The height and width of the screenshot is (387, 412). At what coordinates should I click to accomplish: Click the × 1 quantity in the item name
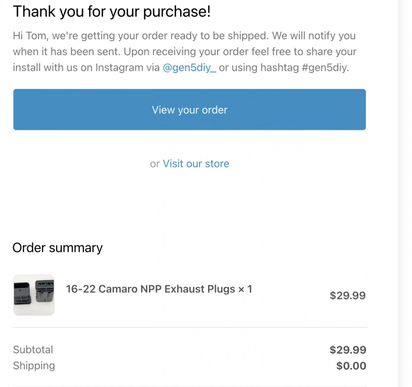coord(245,289)
